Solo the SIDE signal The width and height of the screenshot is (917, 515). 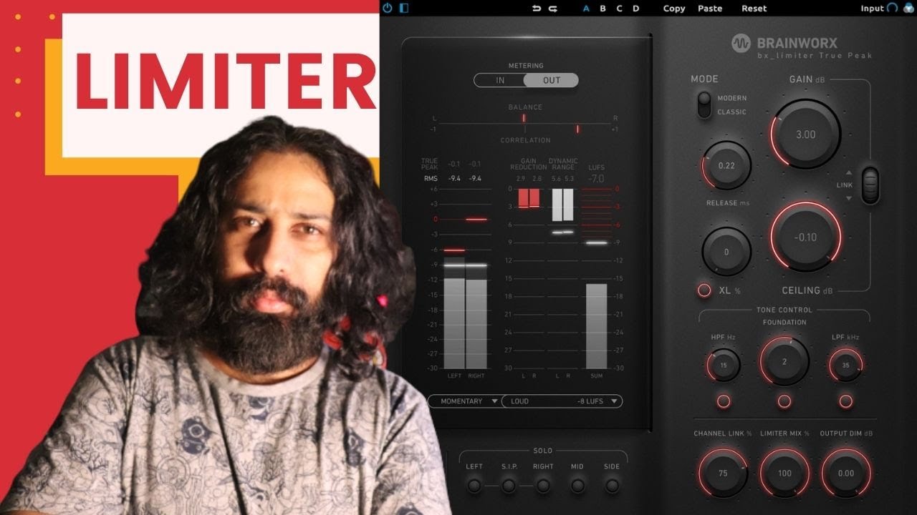click(x=612, y=486)
